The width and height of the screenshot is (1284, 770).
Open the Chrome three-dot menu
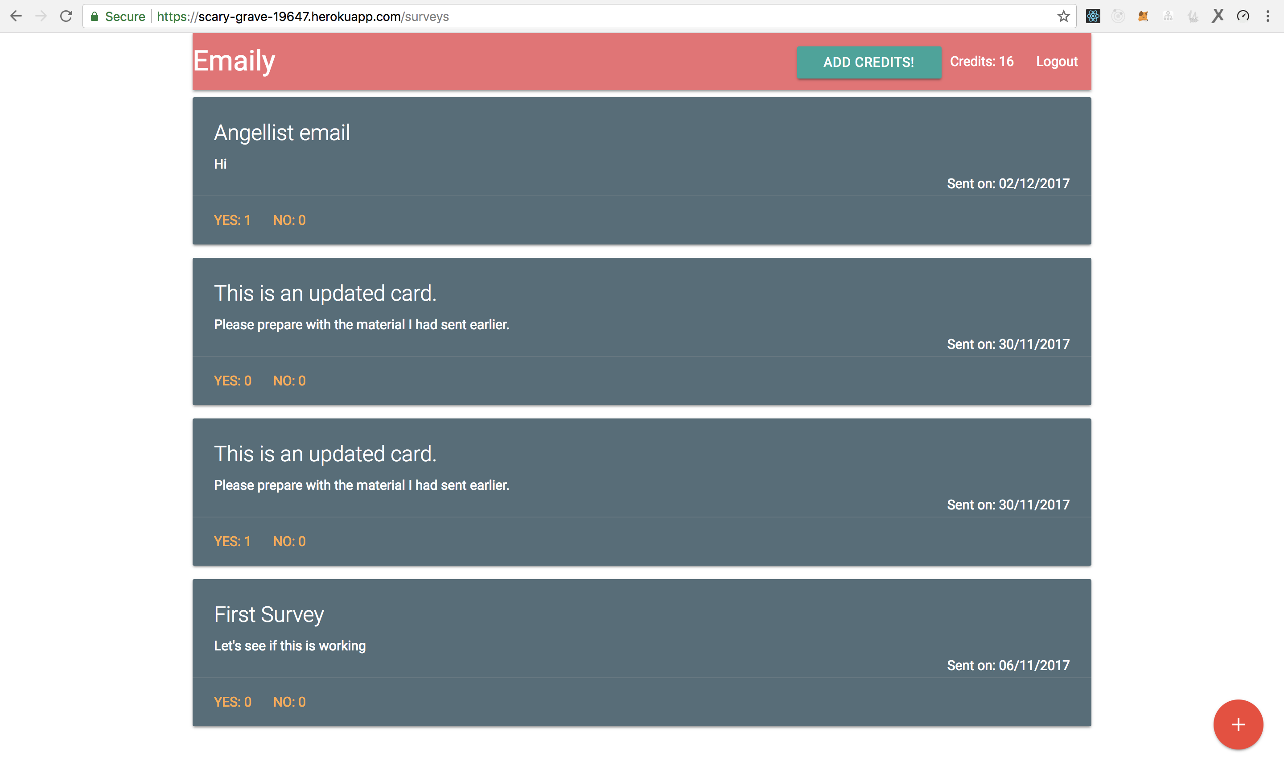1268,16
